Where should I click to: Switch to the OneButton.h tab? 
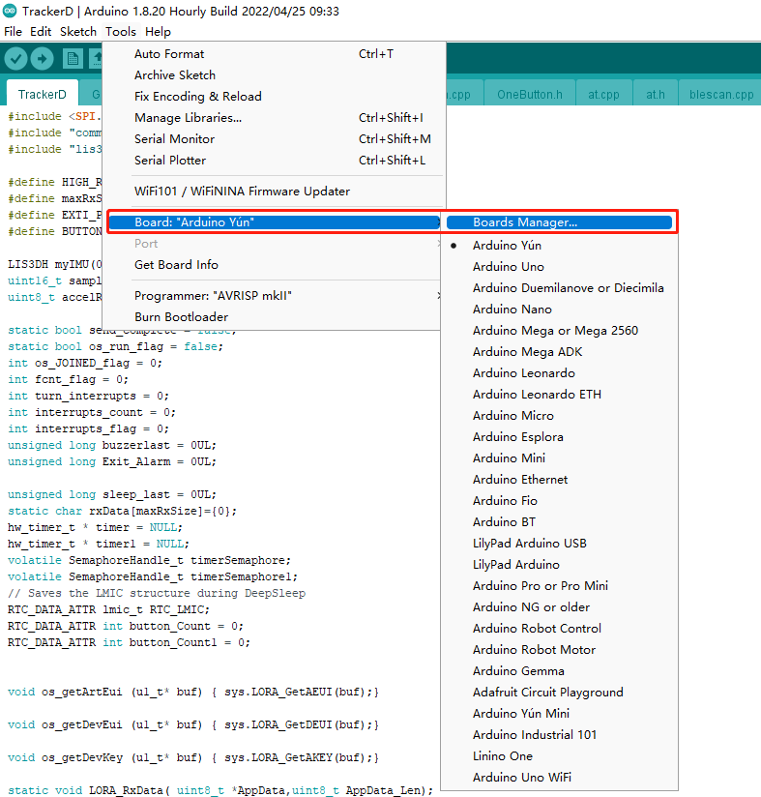pyautogui.click(x=530, y=95)
